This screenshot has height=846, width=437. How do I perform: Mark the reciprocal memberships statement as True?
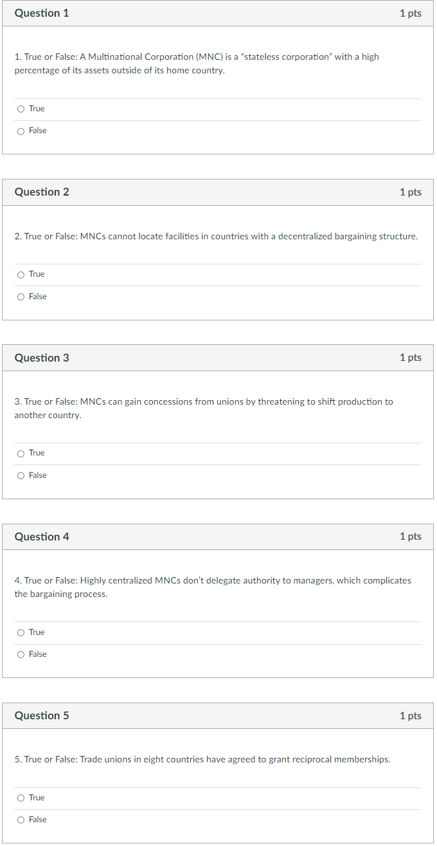20,797
